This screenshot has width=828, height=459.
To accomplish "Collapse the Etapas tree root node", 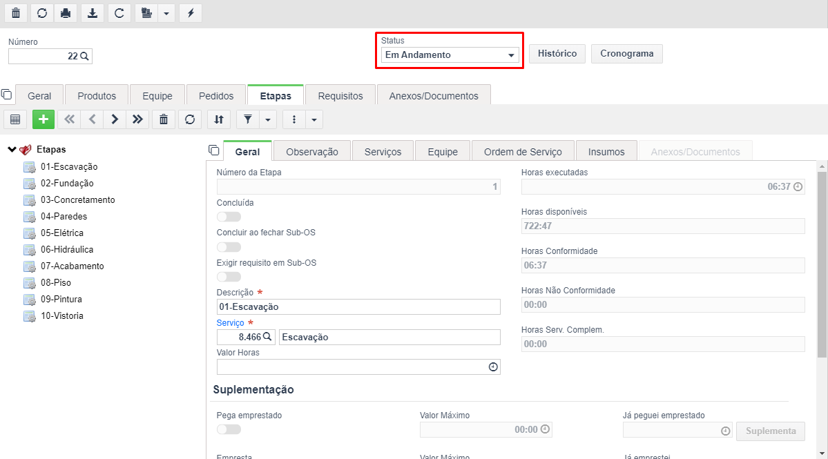I will coord(12,149).
